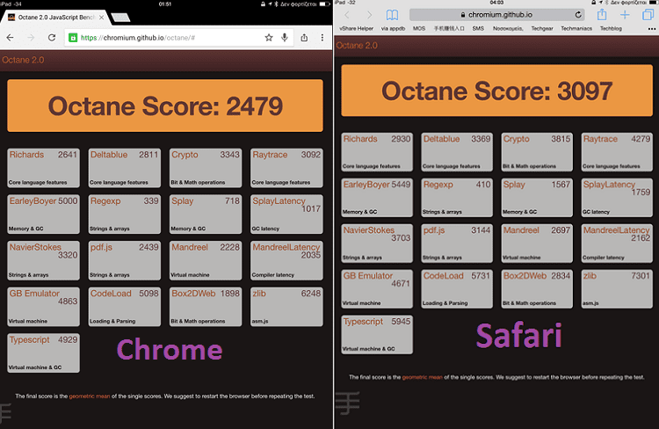Focus Safari's address field showing chromium.github.io
This screenshot has width=659, height=429.
point(497,15)
